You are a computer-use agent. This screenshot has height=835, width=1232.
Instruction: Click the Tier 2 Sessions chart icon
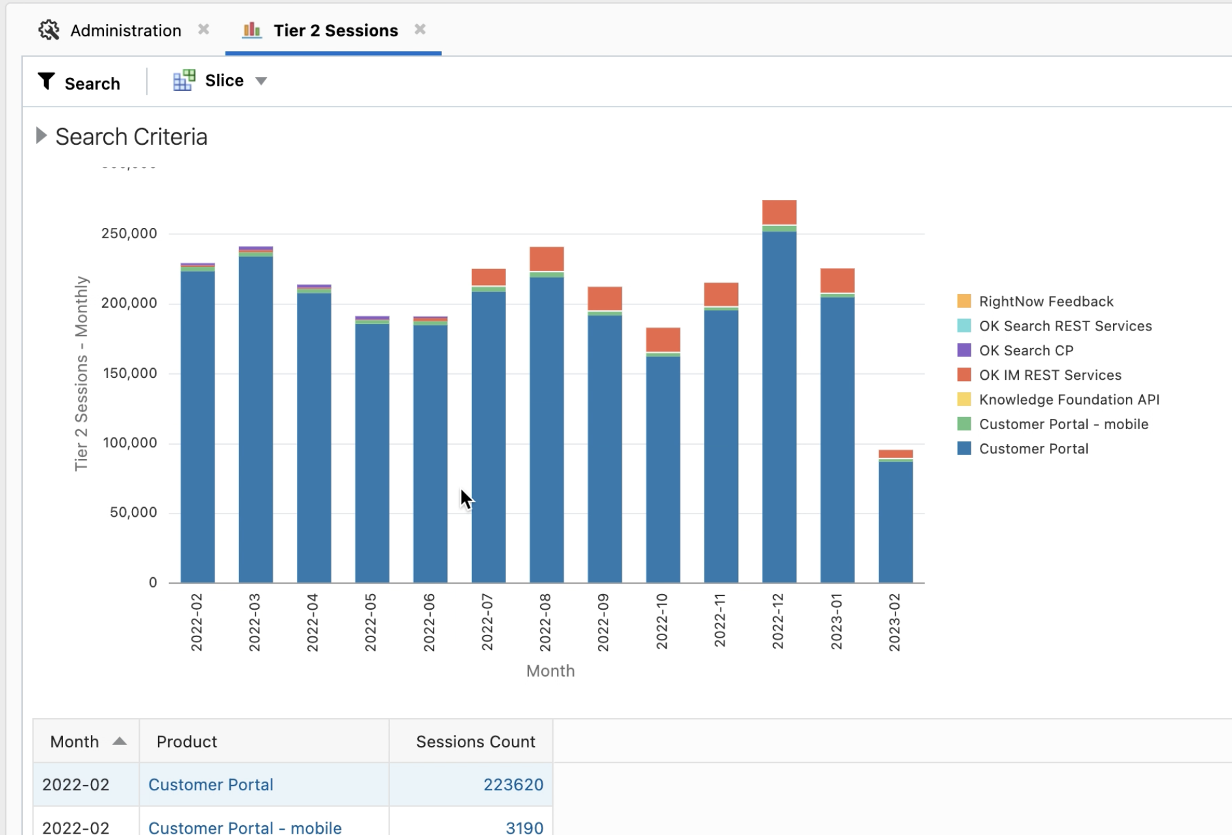point(251,30)
